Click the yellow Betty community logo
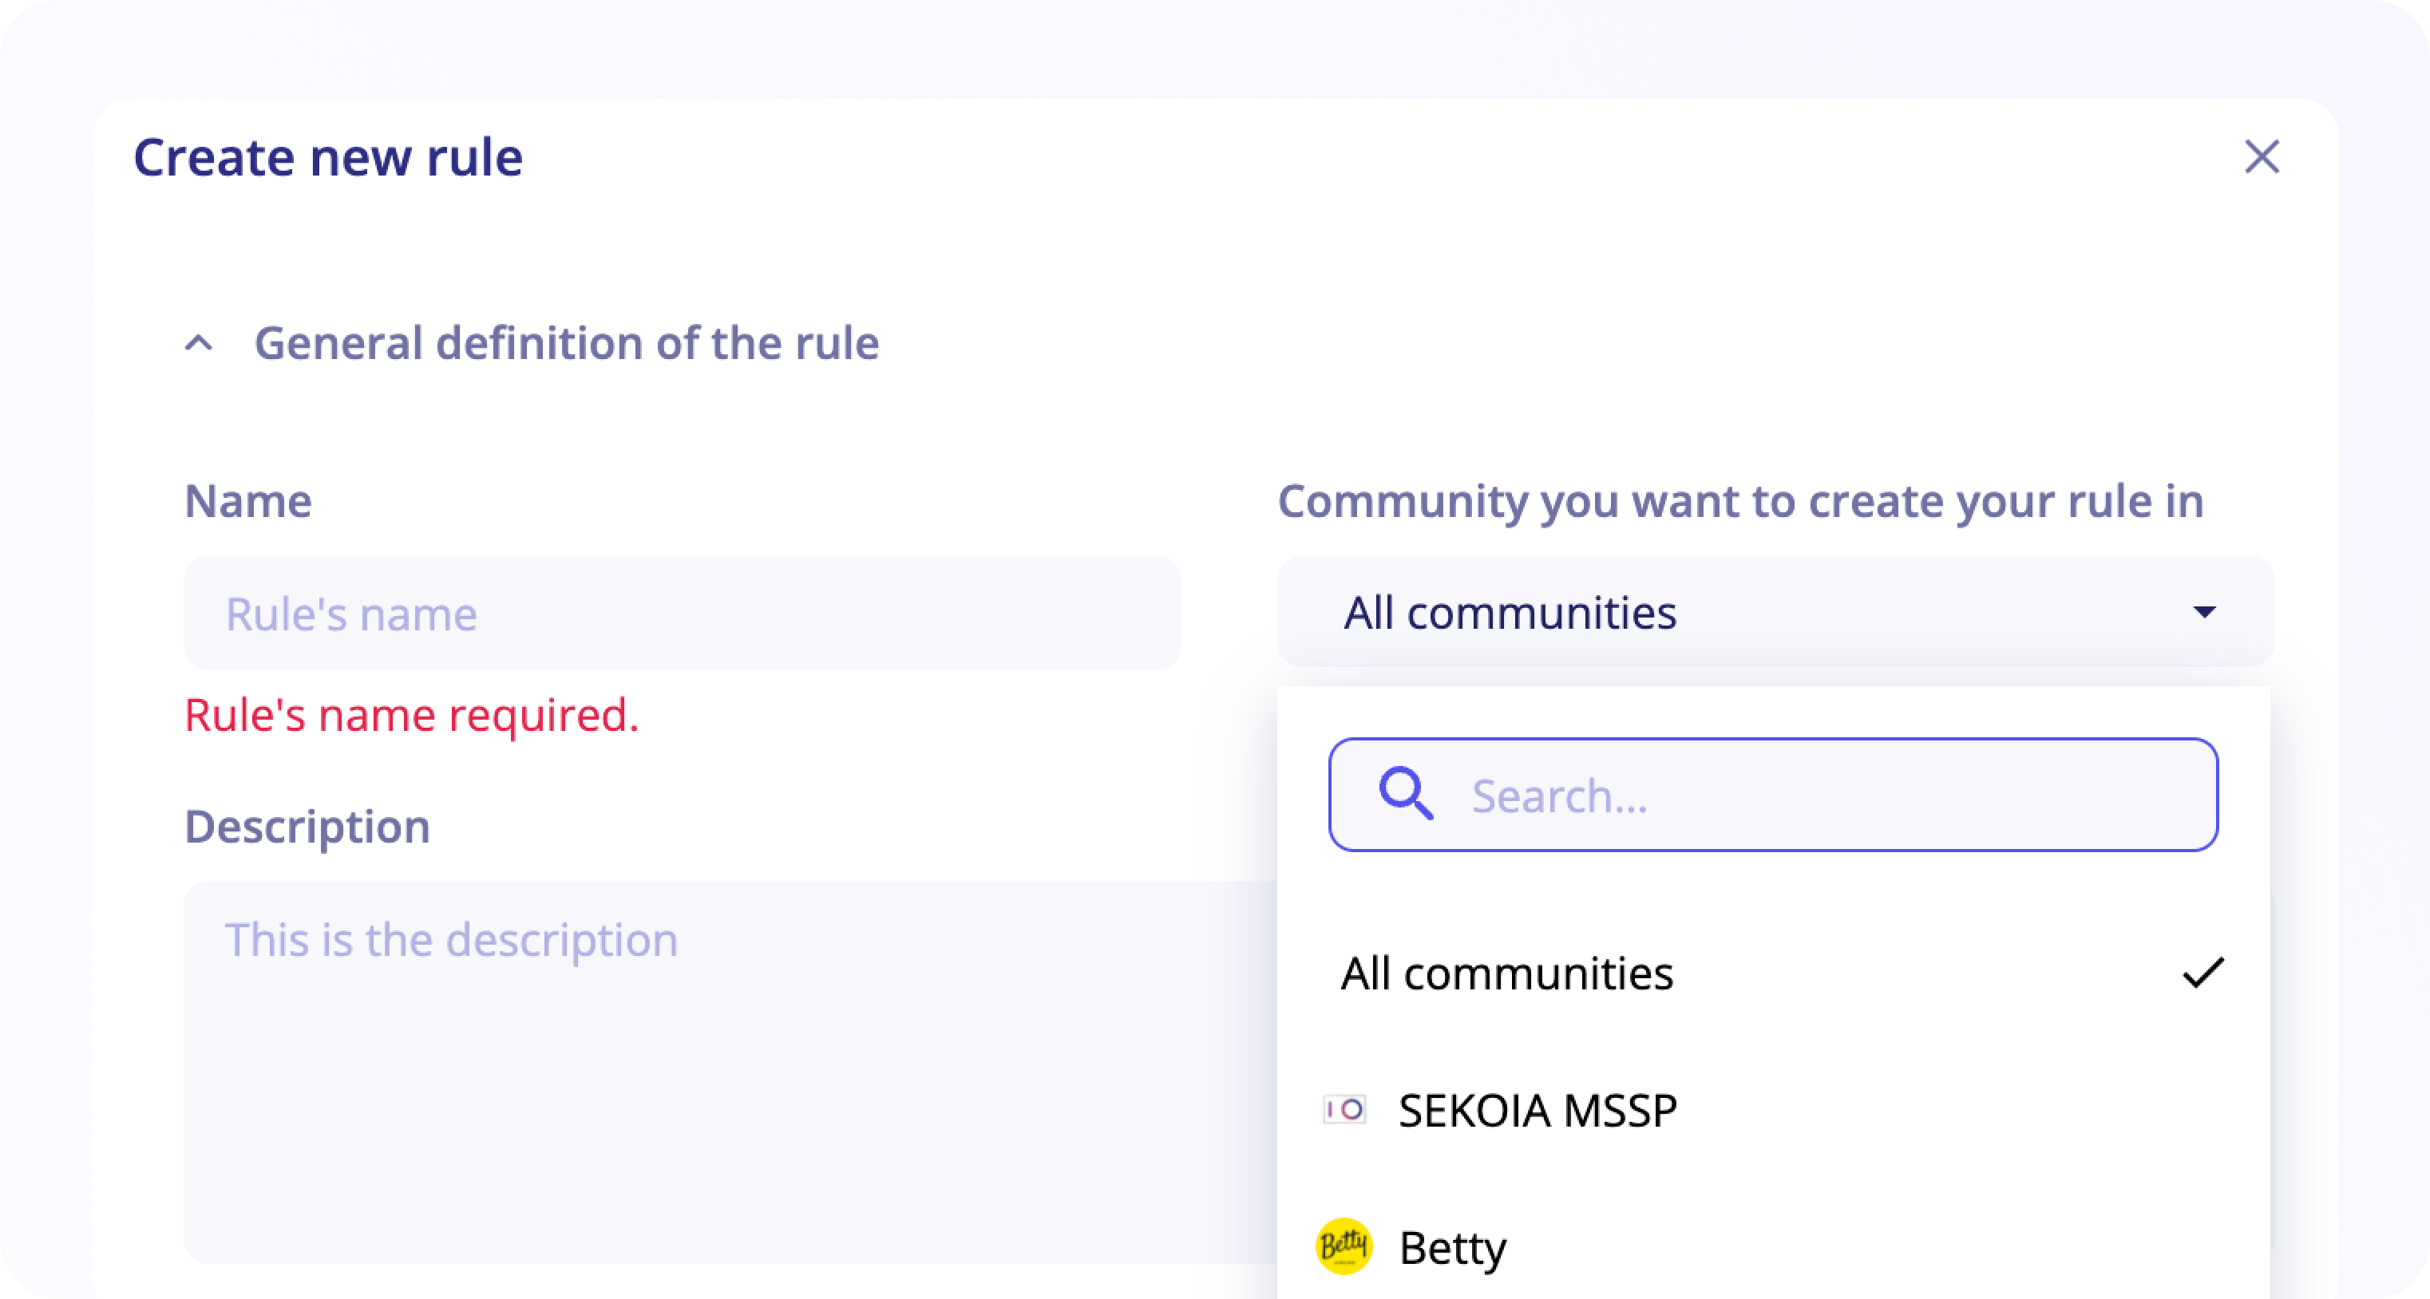 [x=1344, y=1248]
